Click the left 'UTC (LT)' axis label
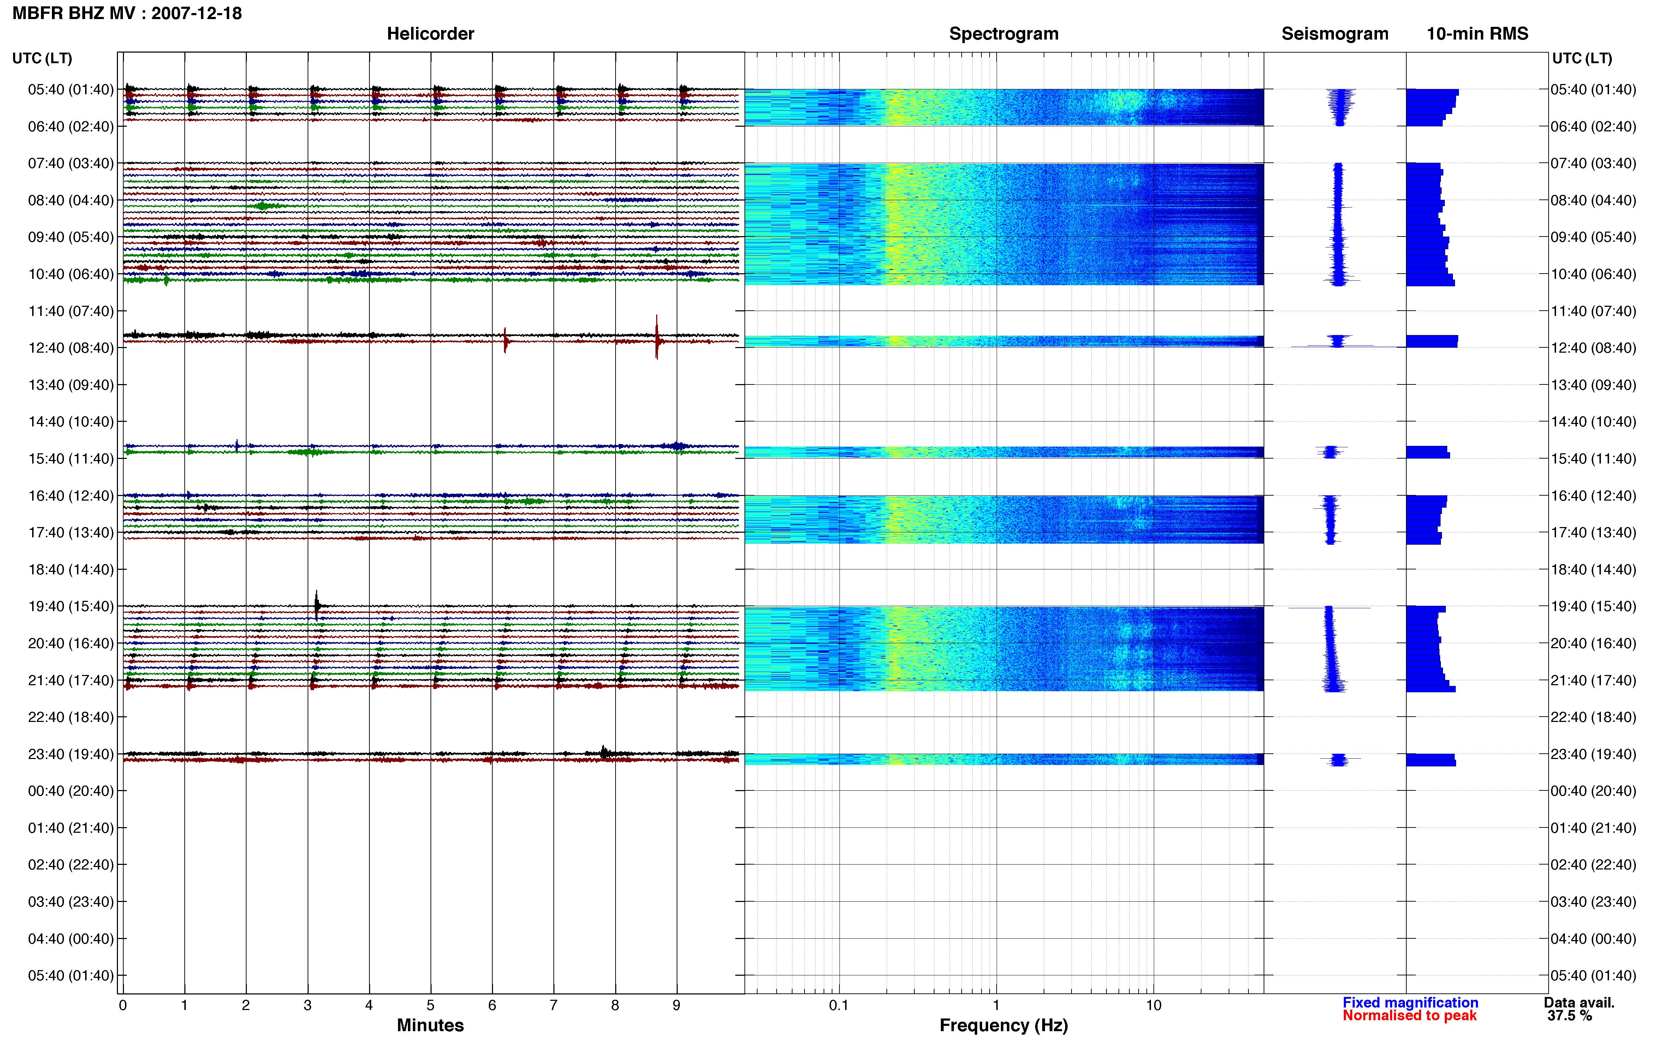The height and width of the screenshot is (1046, 1674). click(x=42, y=58)
